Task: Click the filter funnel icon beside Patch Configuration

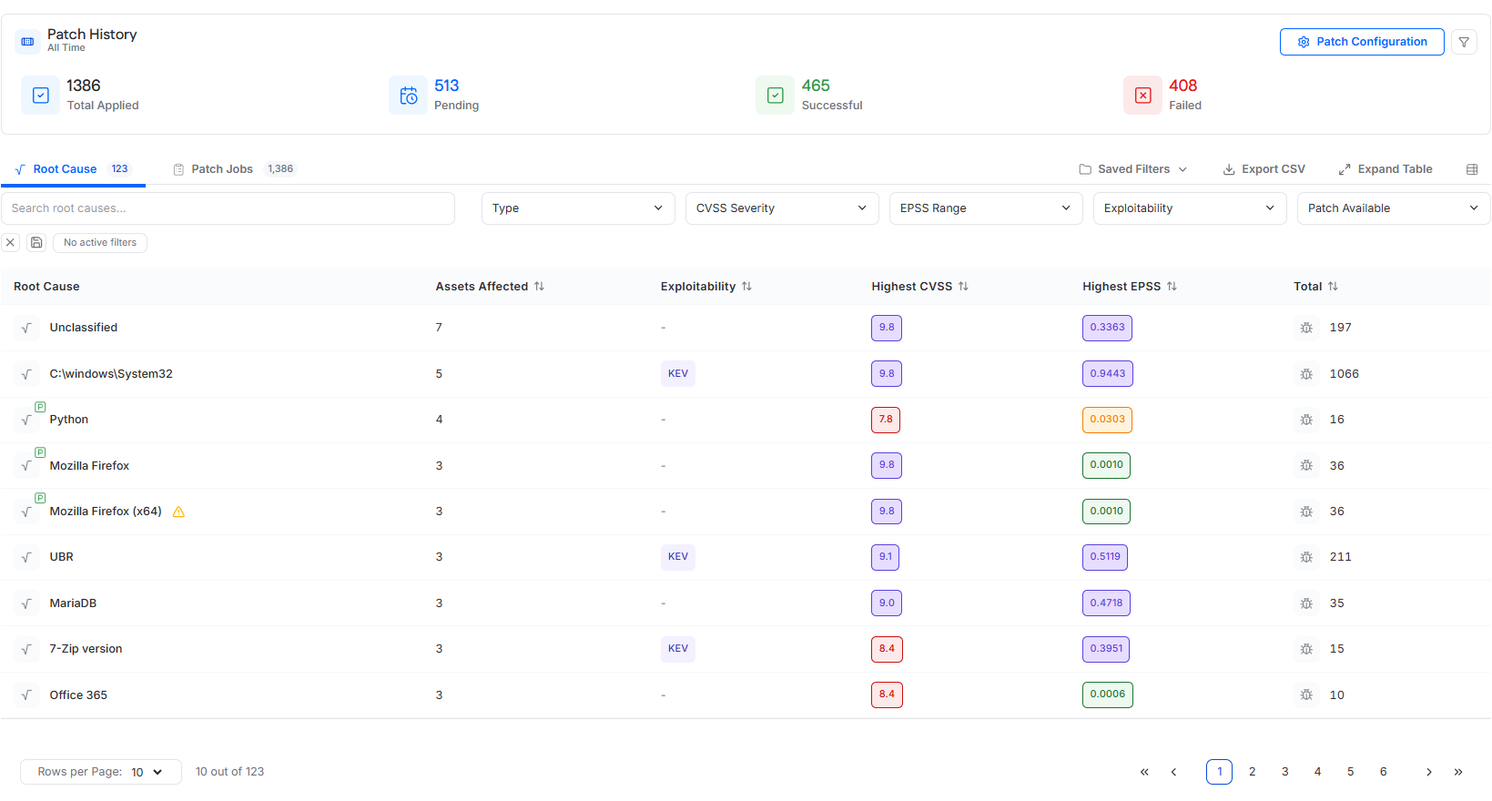Action: point(1464,42)
